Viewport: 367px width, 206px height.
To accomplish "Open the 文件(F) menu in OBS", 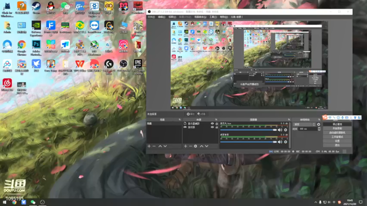I will tap(151, 17).
